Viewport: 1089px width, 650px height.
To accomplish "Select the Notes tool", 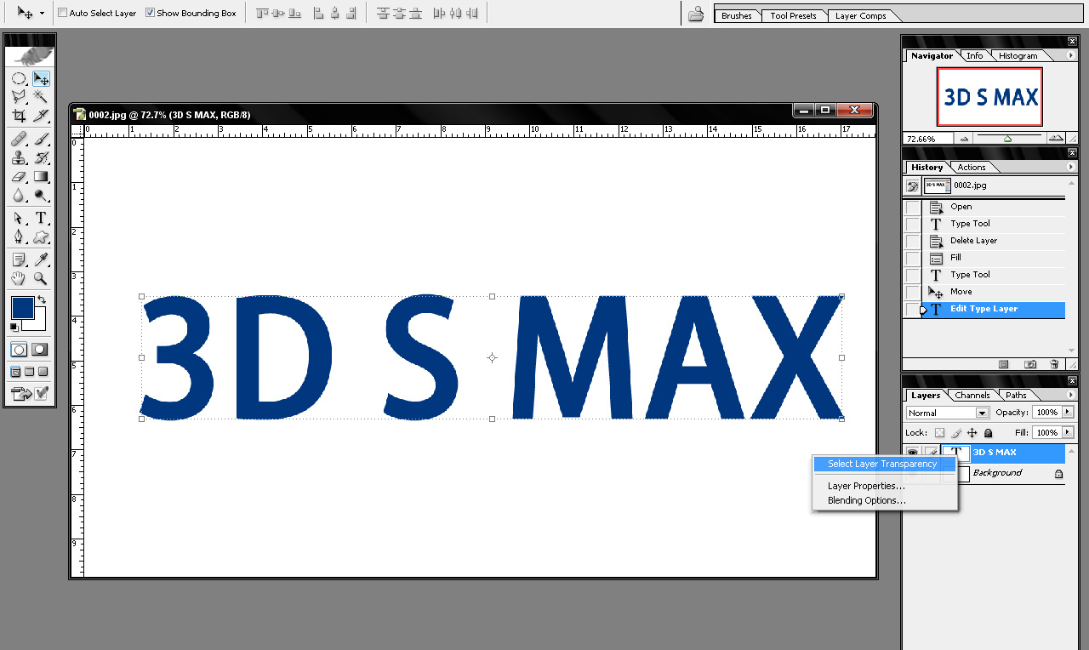I will (19, 259).
